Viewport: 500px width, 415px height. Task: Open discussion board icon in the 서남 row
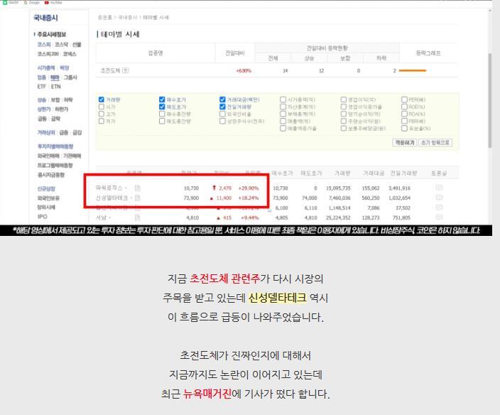click(439, 217)
